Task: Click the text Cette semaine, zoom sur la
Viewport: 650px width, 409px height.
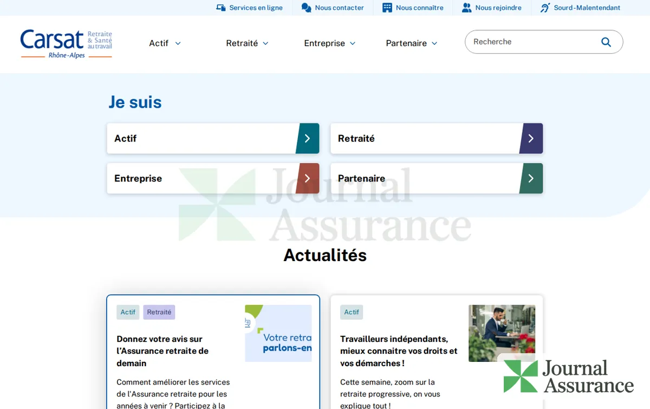Action: pos(387,382)
